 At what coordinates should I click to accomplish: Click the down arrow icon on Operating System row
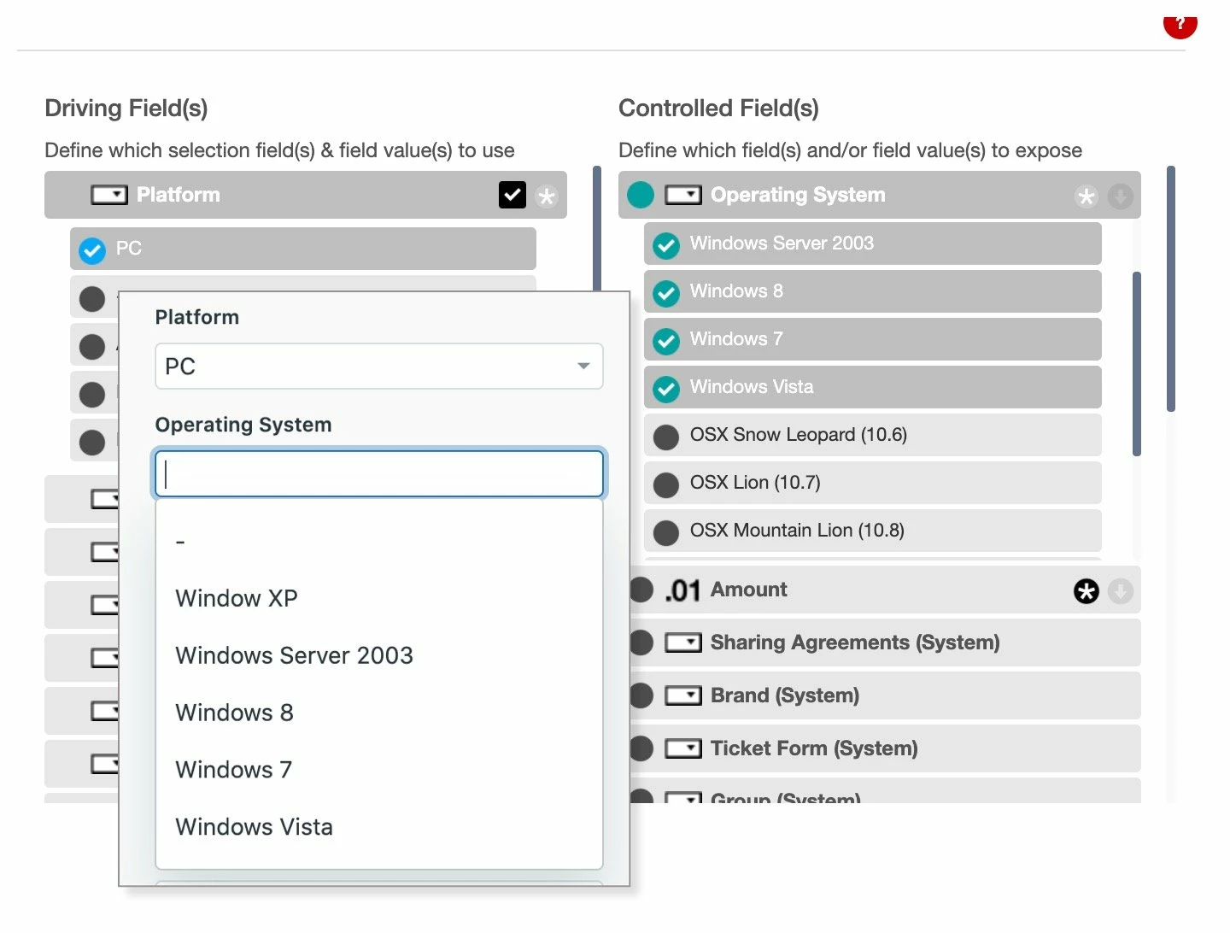pyautogui.click(x=1121, y=197)
